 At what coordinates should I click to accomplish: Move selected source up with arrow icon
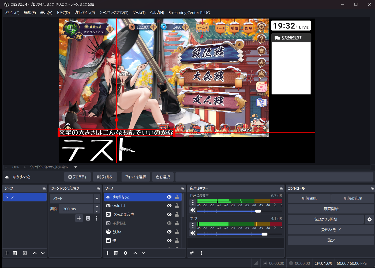(x=135, y=253)
